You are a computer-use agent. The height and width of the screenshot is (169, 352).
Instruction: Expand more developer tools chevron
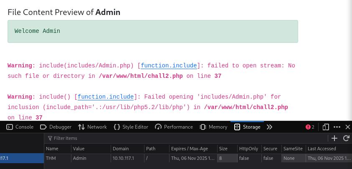[269, 127]
